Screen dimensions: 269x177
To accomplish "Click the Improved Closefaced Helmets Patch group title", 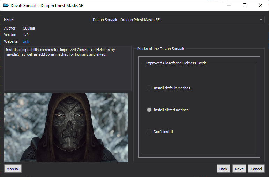I will pyautogui.click(x=176, y=63).
